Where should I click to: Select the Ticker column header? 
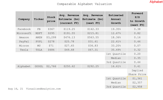tap(39, 19)
